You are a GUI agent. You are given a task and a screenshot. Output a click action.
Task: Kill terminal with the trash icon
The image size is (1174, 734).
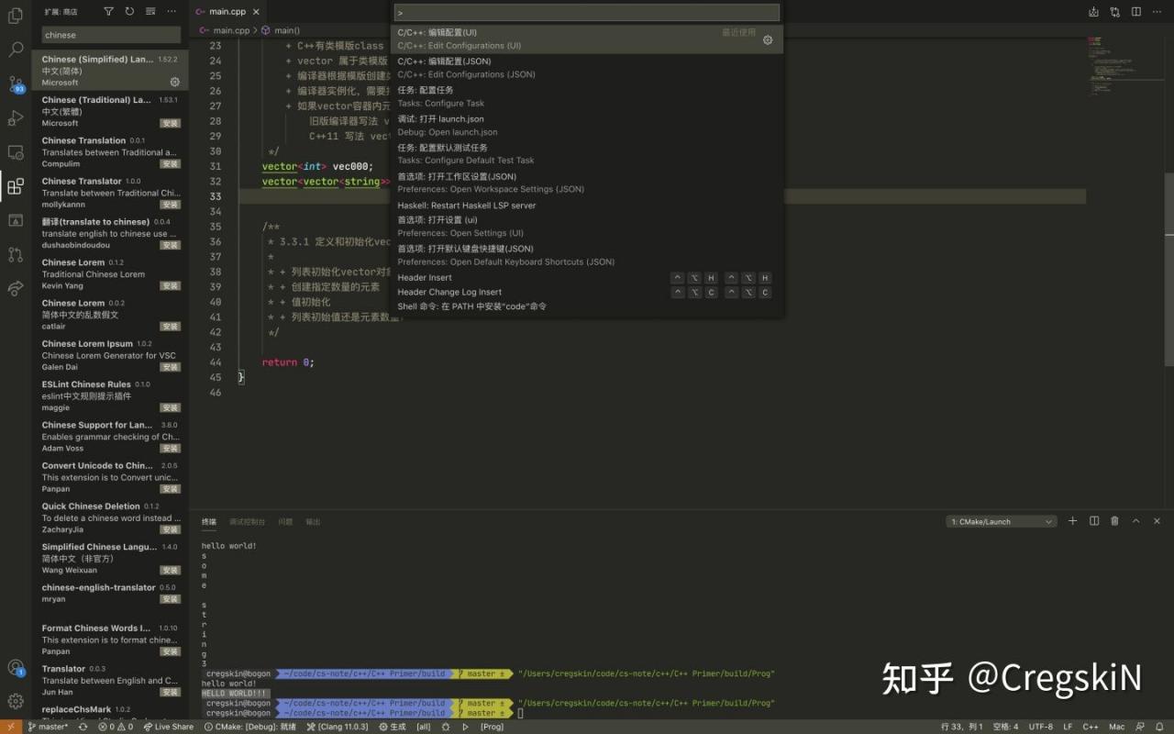(1114, 521)
